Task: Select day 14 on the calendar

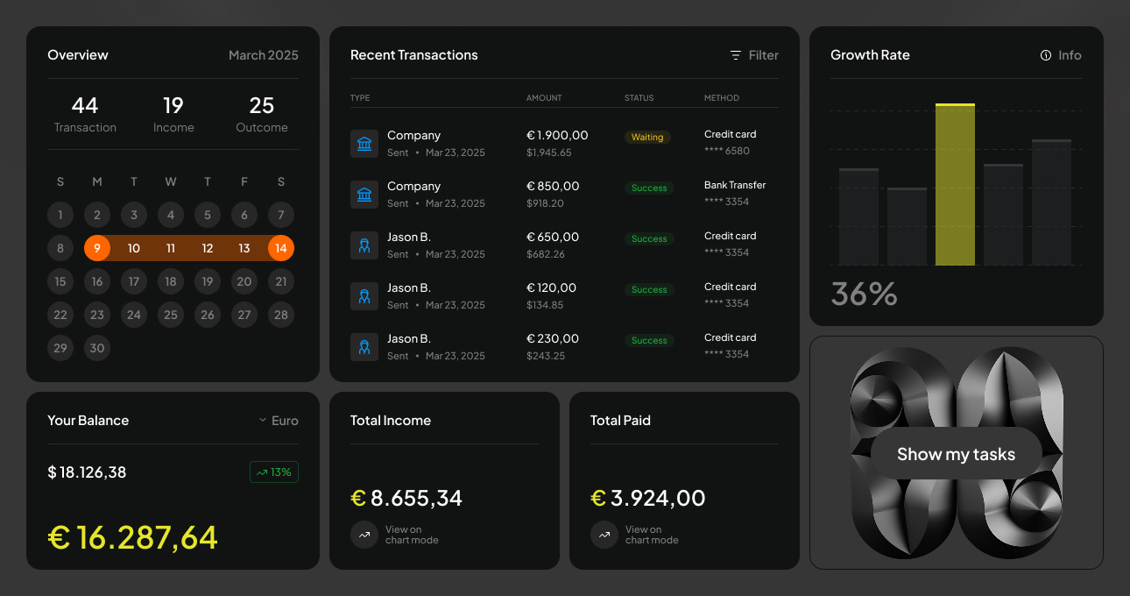Action: (x=281, y=248)
